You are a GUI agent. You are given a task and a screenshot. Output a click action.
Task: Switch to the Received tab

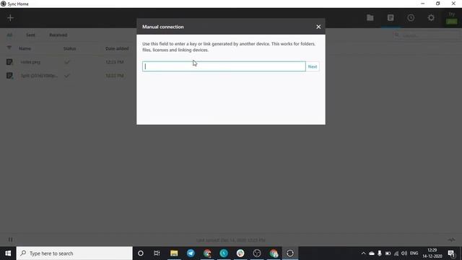point(58,35)
